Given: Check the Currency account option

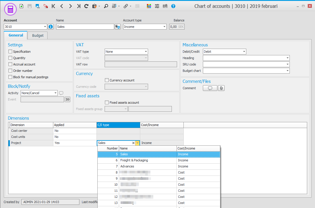Looking at the screenshot, I should pos(107,80).
